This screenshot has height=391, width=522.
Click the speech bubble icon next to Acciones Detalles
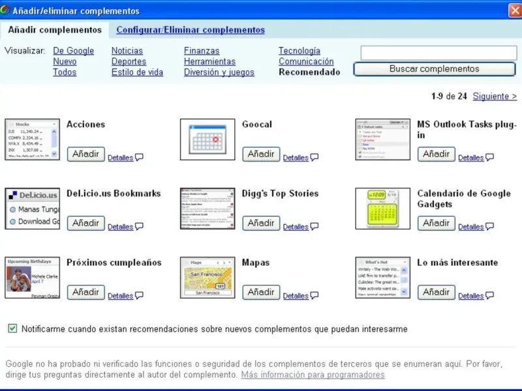[x=139, y=157]
